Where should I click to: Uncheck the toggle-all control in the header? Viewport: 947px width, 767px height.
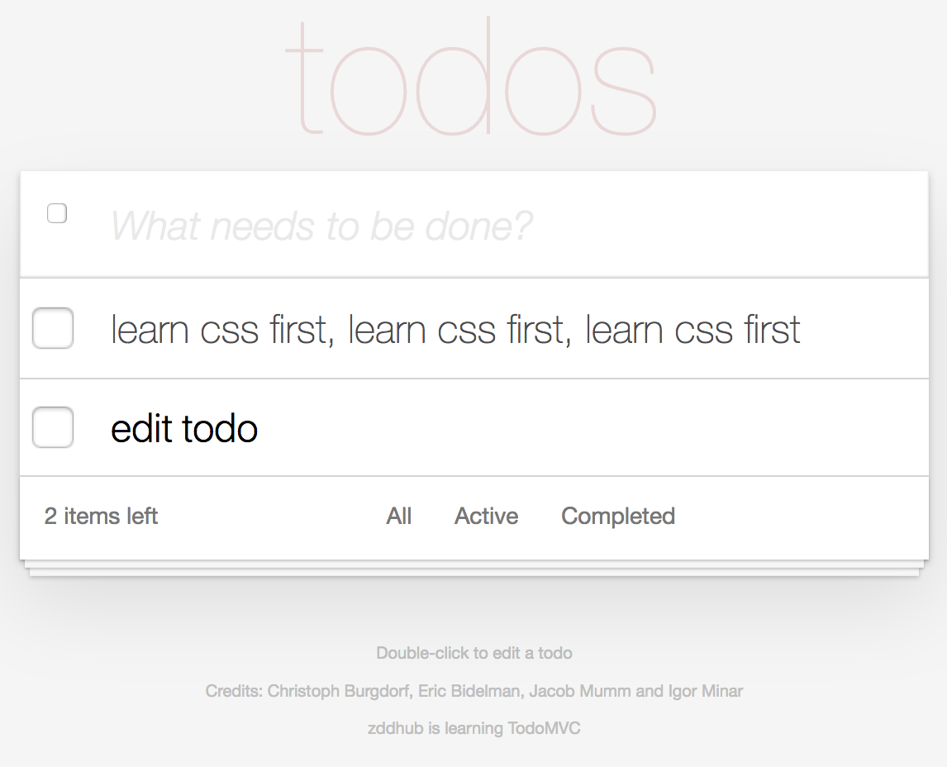[x=56, y=213]
